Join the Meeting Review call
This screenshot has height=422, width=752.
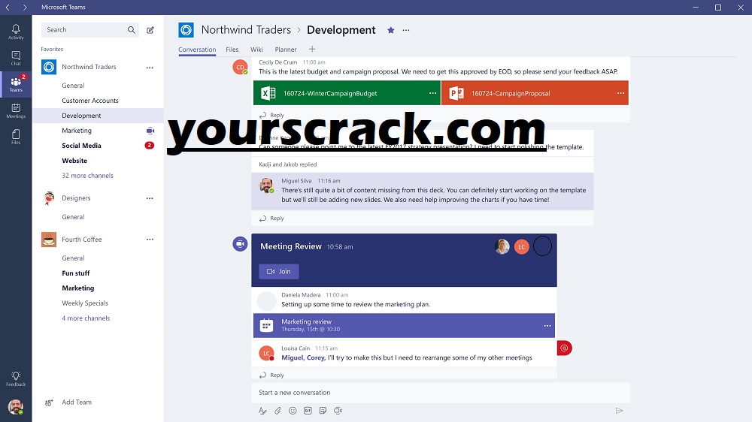[x=279, y=272]
